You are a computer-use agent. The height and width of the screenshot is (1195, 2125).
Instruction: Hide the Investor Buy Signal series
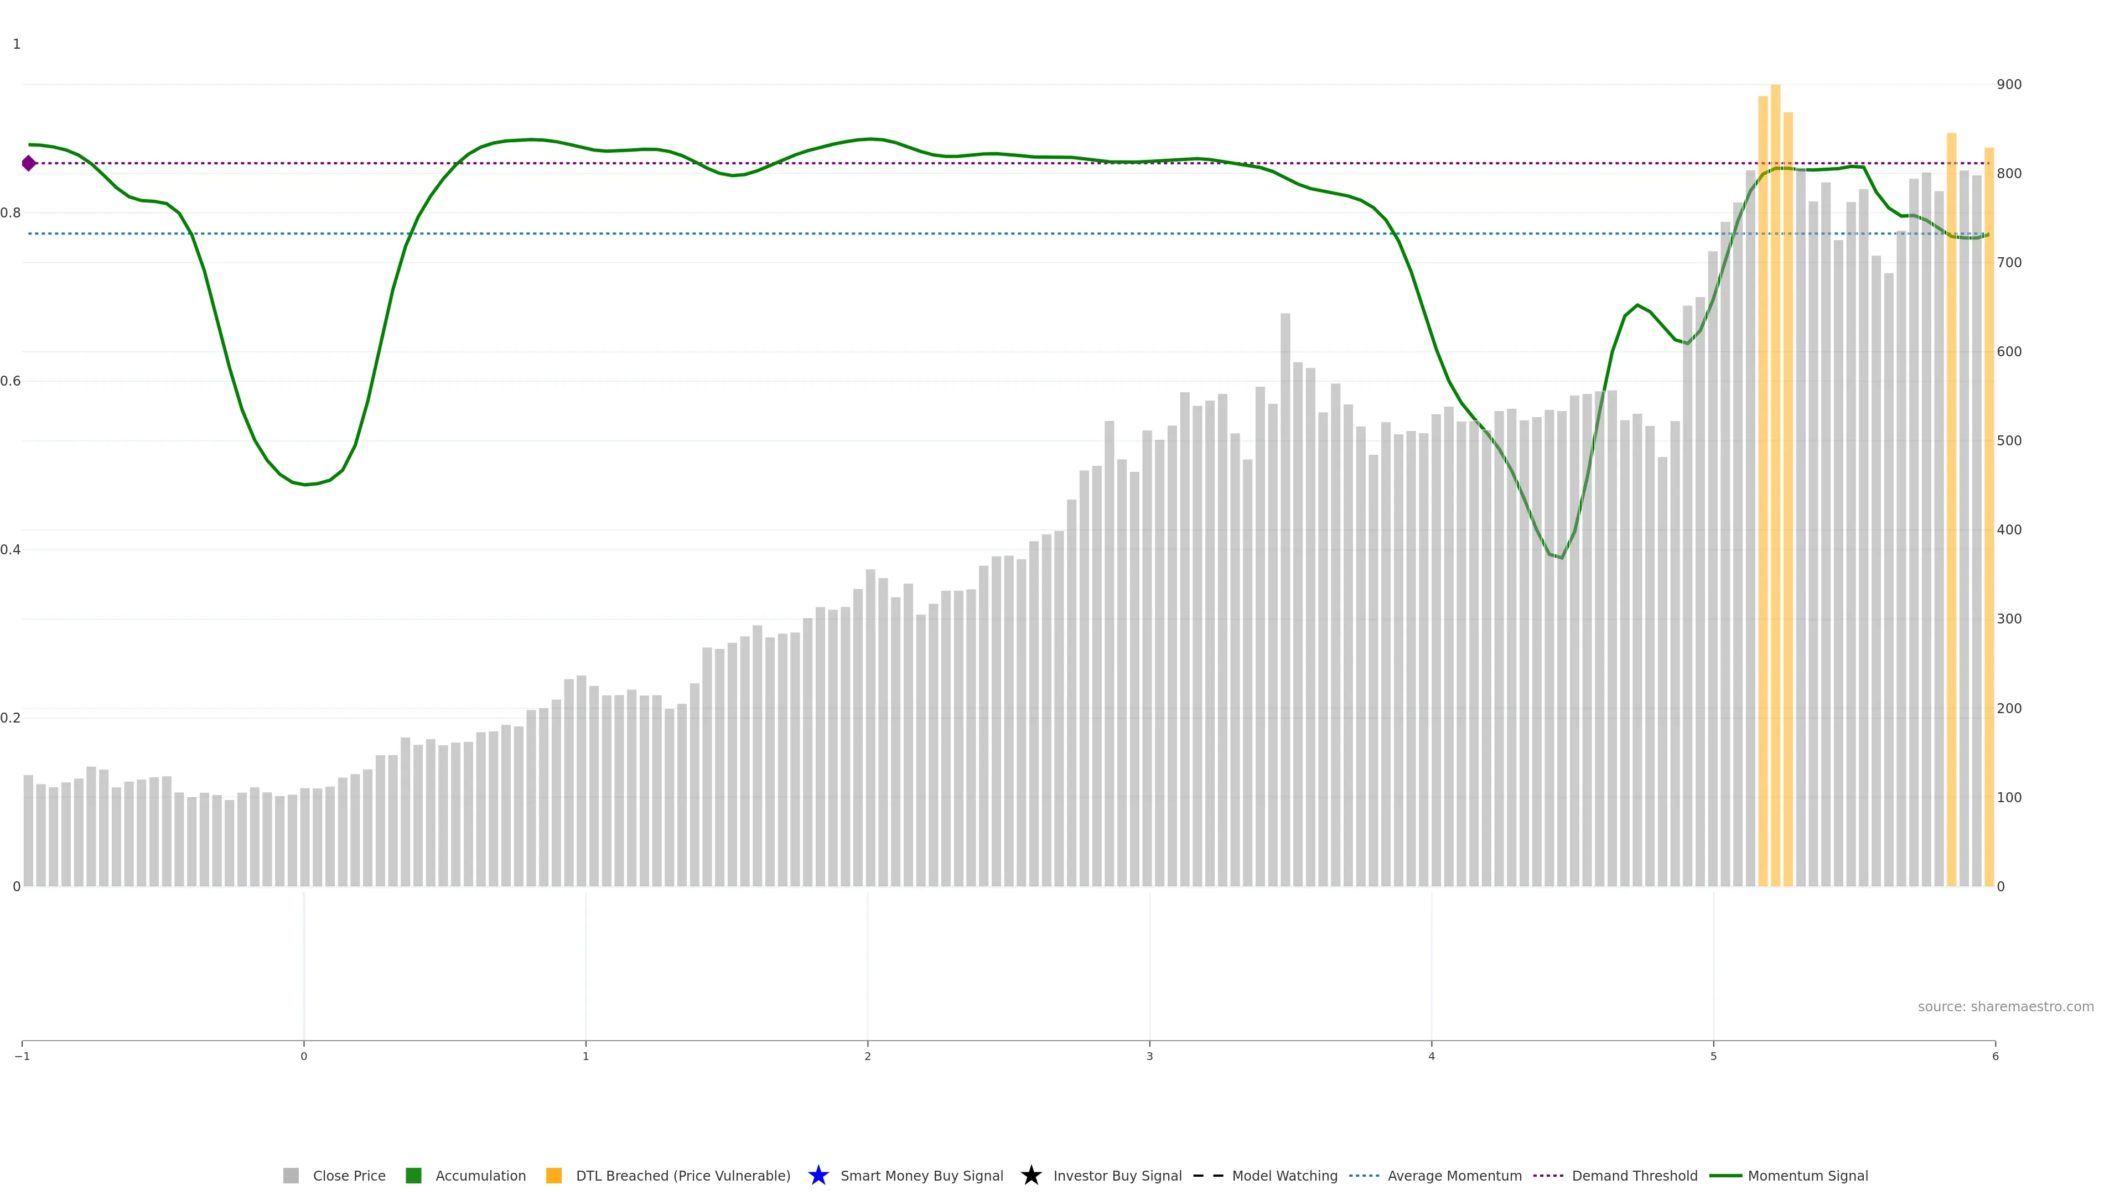[1117, 1175]
